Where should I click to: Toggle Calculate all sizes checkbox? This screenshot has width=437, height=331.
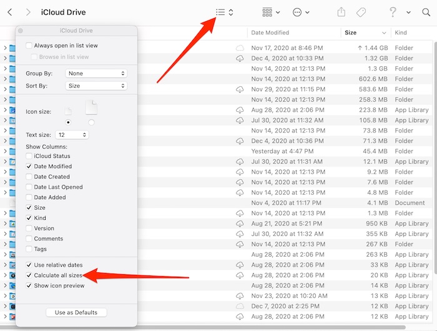(x=29, y=275)
